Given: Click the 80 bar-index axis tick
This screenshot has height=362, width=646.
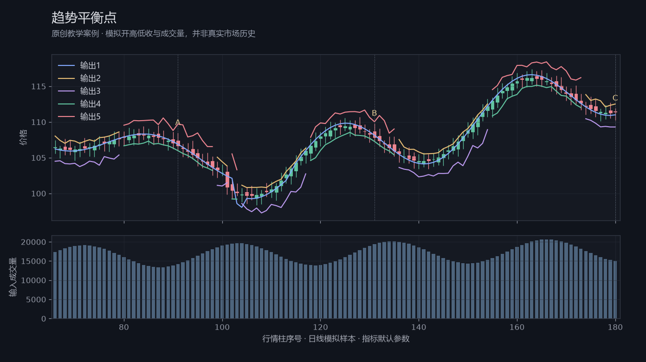Looking at the screenshot, I should (x=124, y=326).
